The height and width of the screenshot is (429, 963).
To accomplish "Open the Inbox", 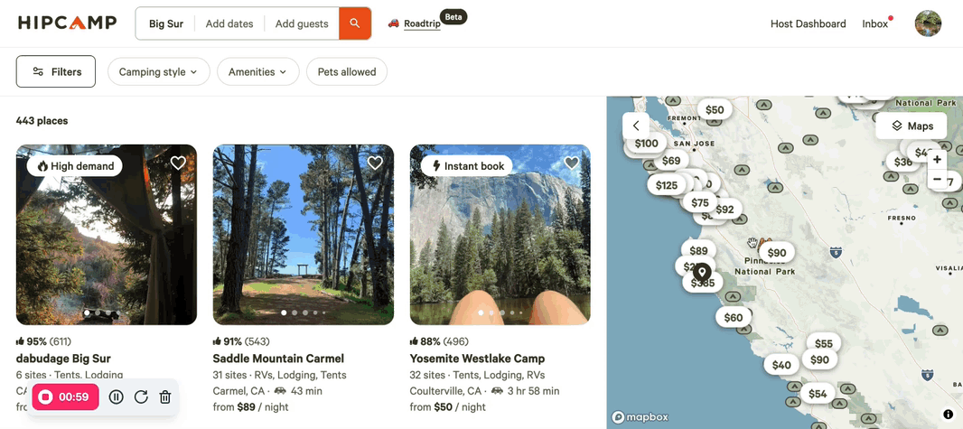I will coord(875,24).
